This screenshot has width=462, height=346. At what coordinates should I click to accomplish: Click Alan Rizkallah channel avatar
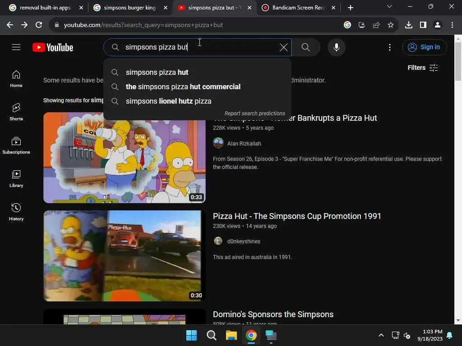pyautogui.click(x=218, y=143)
